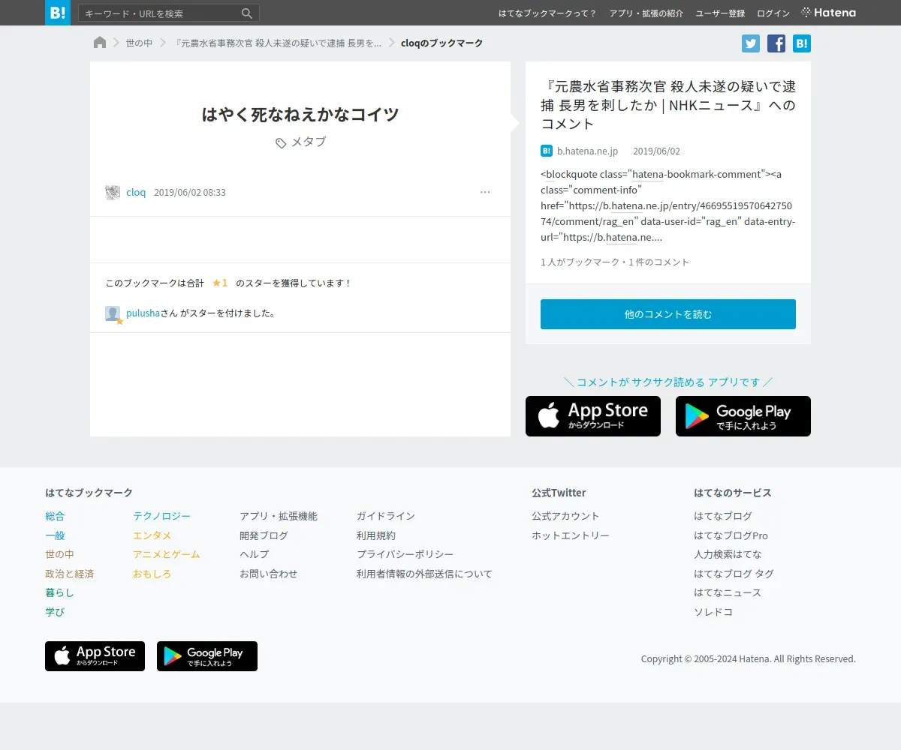Click 他のコメントを読む button
The height and width of the screenshot is (750, 901).
(x=668, y=314)
